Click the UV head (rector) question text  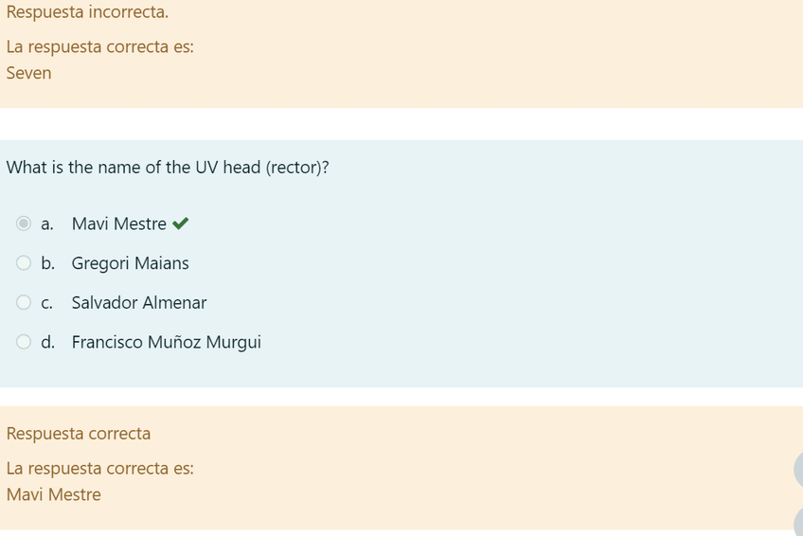coord(168,168)
